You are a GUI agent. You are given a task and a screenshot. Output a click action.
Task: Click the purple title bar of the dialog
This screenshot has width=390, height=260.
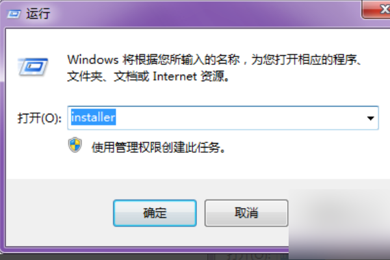199,12
